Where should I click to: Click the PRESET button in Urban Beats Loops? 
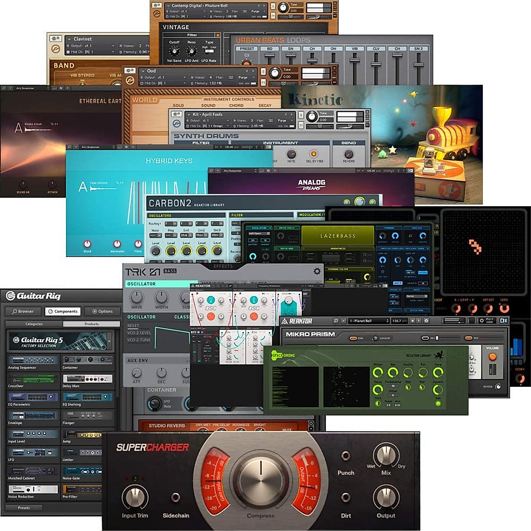pos(247,48)
